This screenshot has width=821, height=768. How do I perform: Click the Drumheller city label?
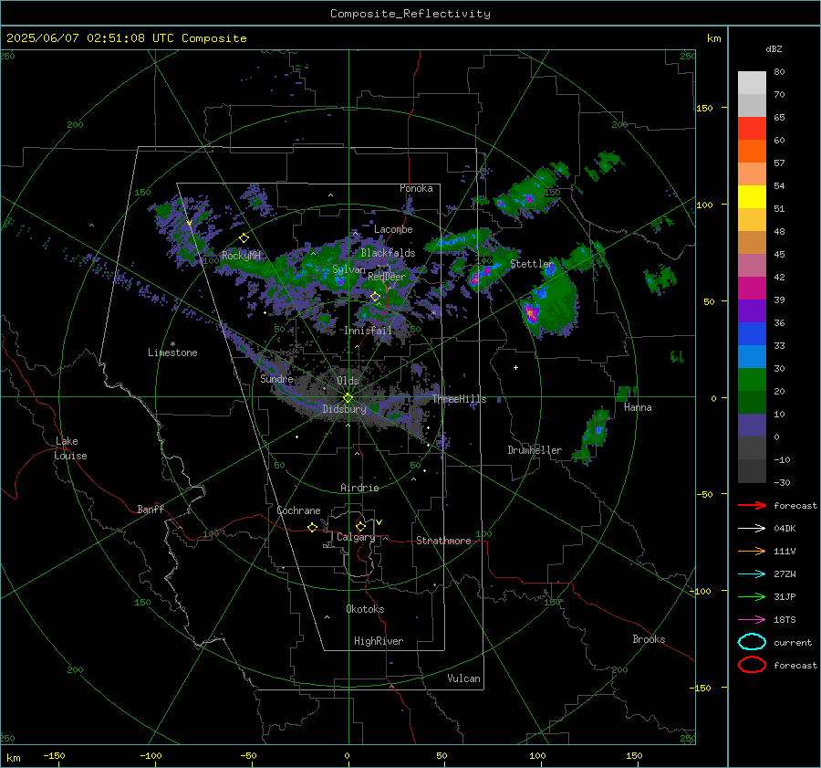click(x=535, y=450)
